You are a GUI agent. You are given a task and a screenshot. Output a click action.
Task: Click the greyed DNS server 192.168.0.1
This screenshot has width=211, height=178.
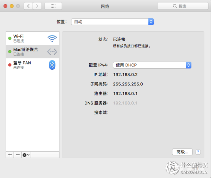pos(125,103)
